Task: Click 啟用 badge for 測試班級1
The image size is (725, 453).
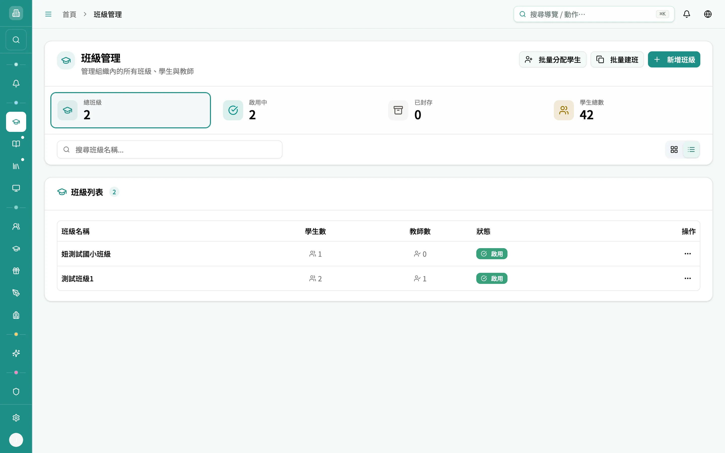Action: coord(492,278)
